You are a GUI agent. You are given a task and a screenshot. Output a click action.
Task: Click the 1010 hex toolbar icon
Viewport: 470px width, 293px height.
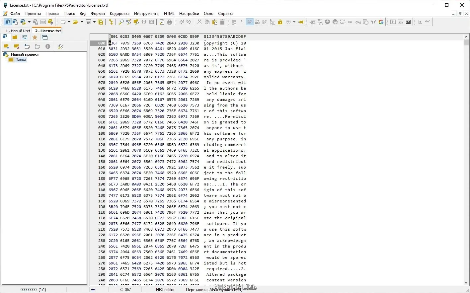[401, 22]
